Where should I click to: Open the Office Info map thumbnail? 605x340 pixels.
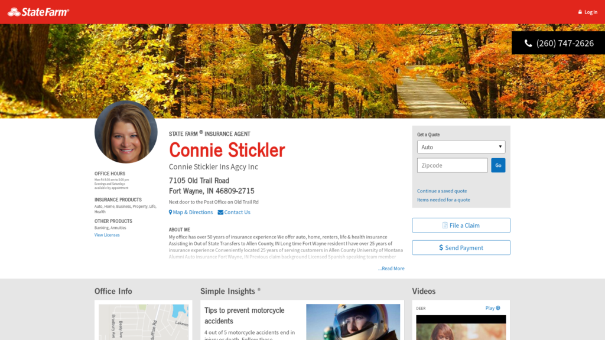(144, 322)
